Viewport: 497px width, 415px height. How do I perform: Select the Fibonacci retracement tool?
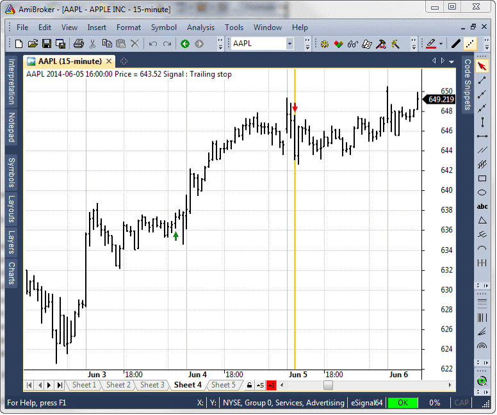tap(482, 304)
